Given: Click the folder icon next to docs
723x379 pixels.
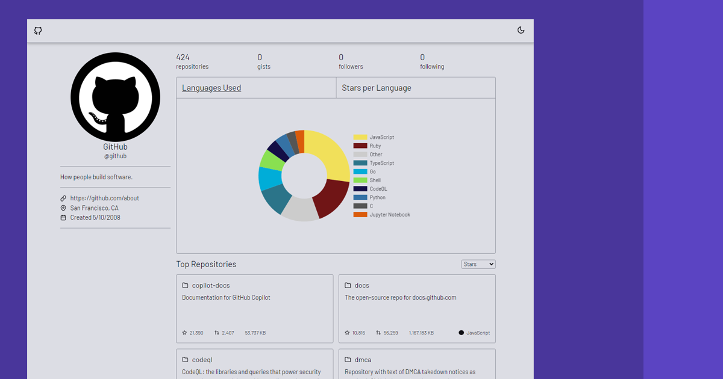Looking at the screenshot, I should pyautogui.click(x=348, y=285).
